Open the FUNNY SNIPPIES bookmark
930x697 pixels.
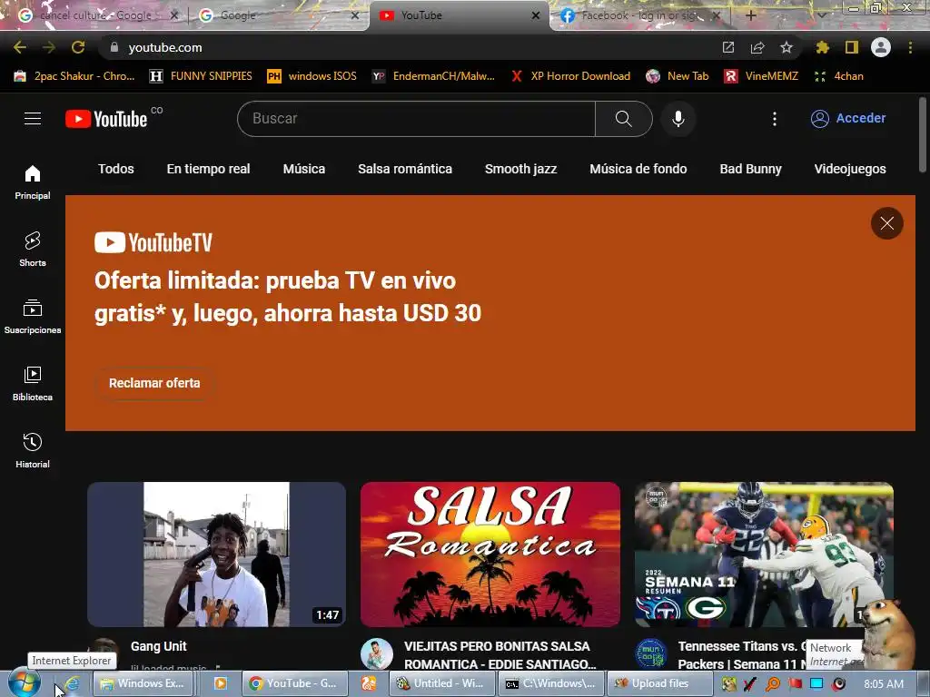201,76
